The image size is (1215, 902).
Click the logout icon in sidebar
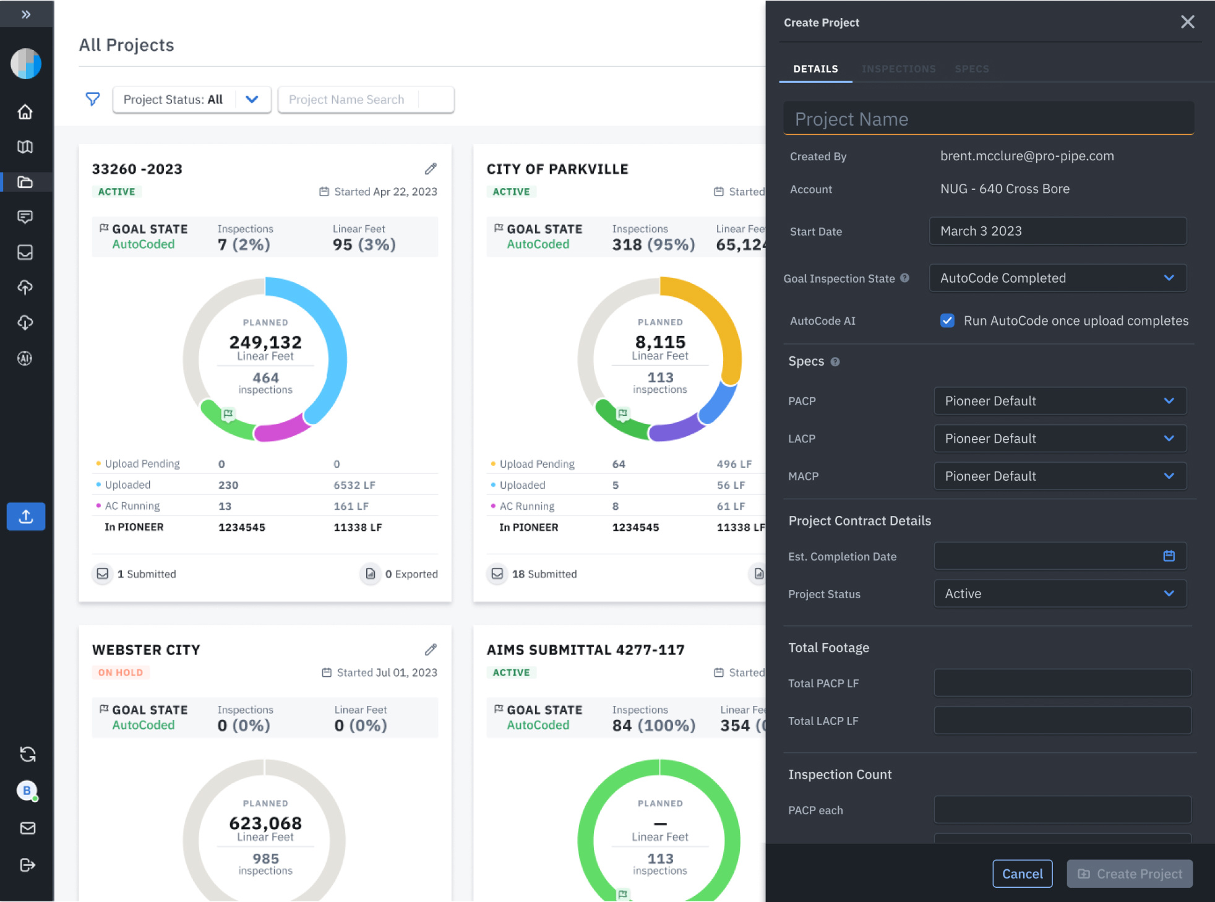pos(27,865)
